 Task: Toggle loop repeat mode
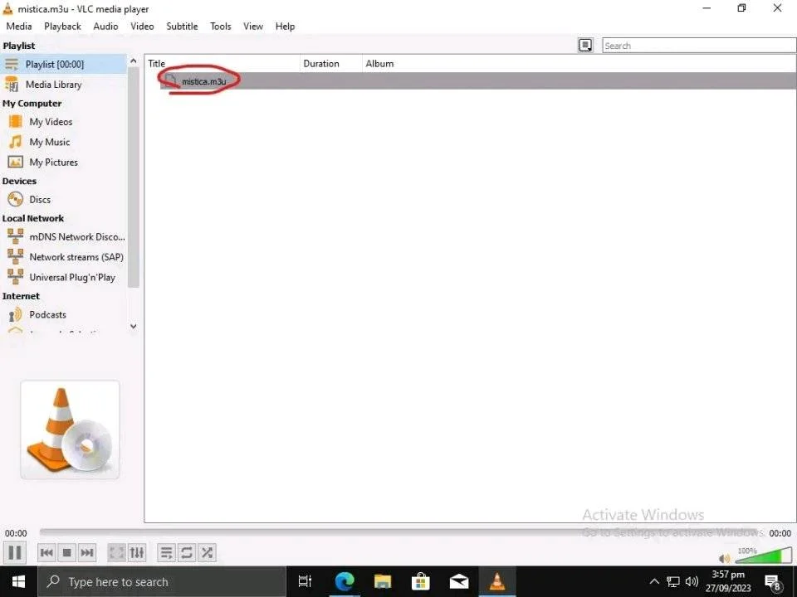click(187, 552)
